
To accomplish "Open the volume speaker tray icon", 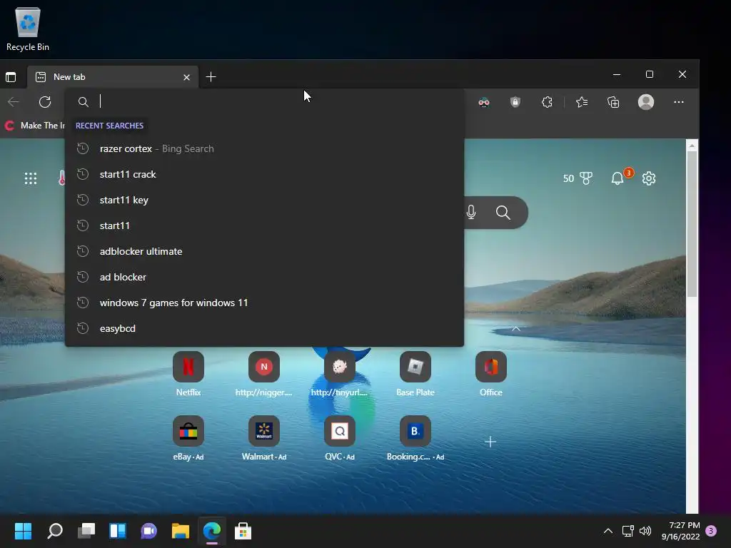I will 645,531.
